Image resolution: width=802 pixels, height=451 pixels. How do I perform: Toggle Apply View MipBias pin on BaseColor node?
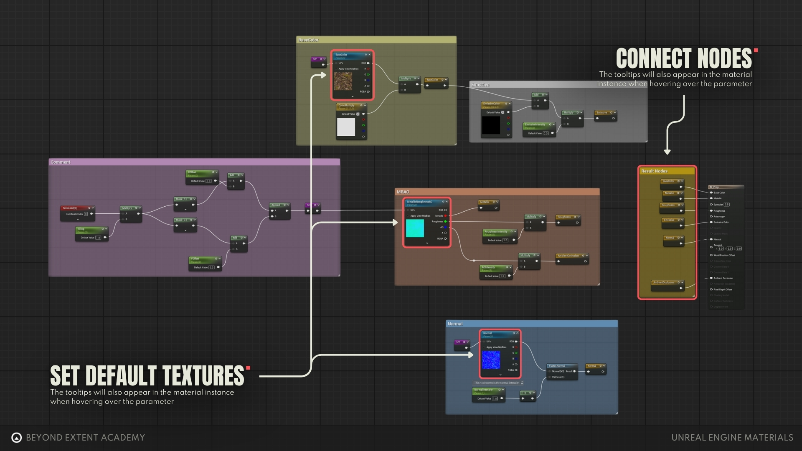pos(336,69)
